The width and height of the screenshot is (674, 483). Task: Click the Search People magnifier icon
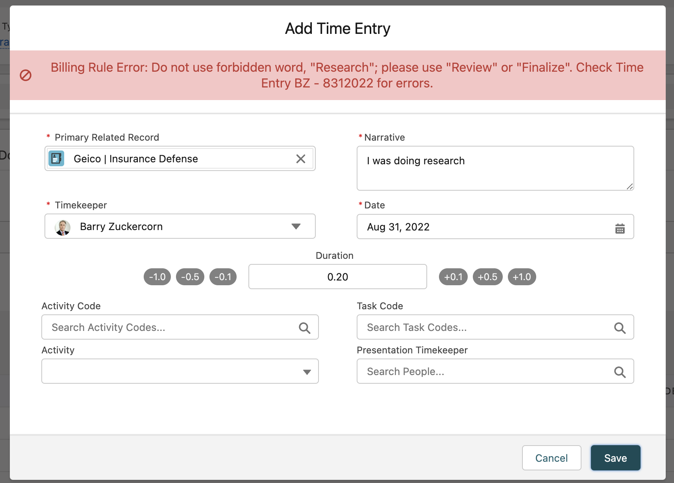click(x=620, y=372)
